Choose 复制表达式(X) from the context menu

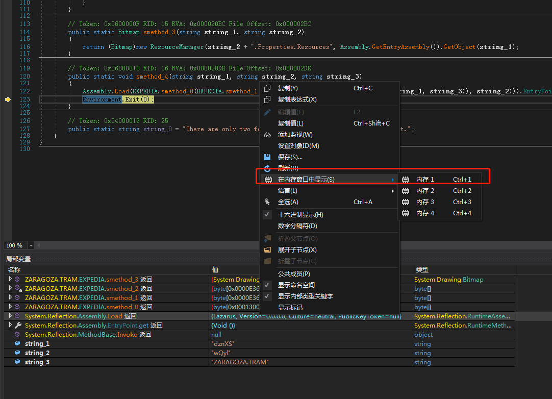click(330, 99)
